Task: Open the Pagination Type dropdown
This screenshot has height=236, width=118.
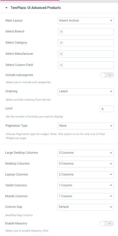Action: tap(86, 126)
